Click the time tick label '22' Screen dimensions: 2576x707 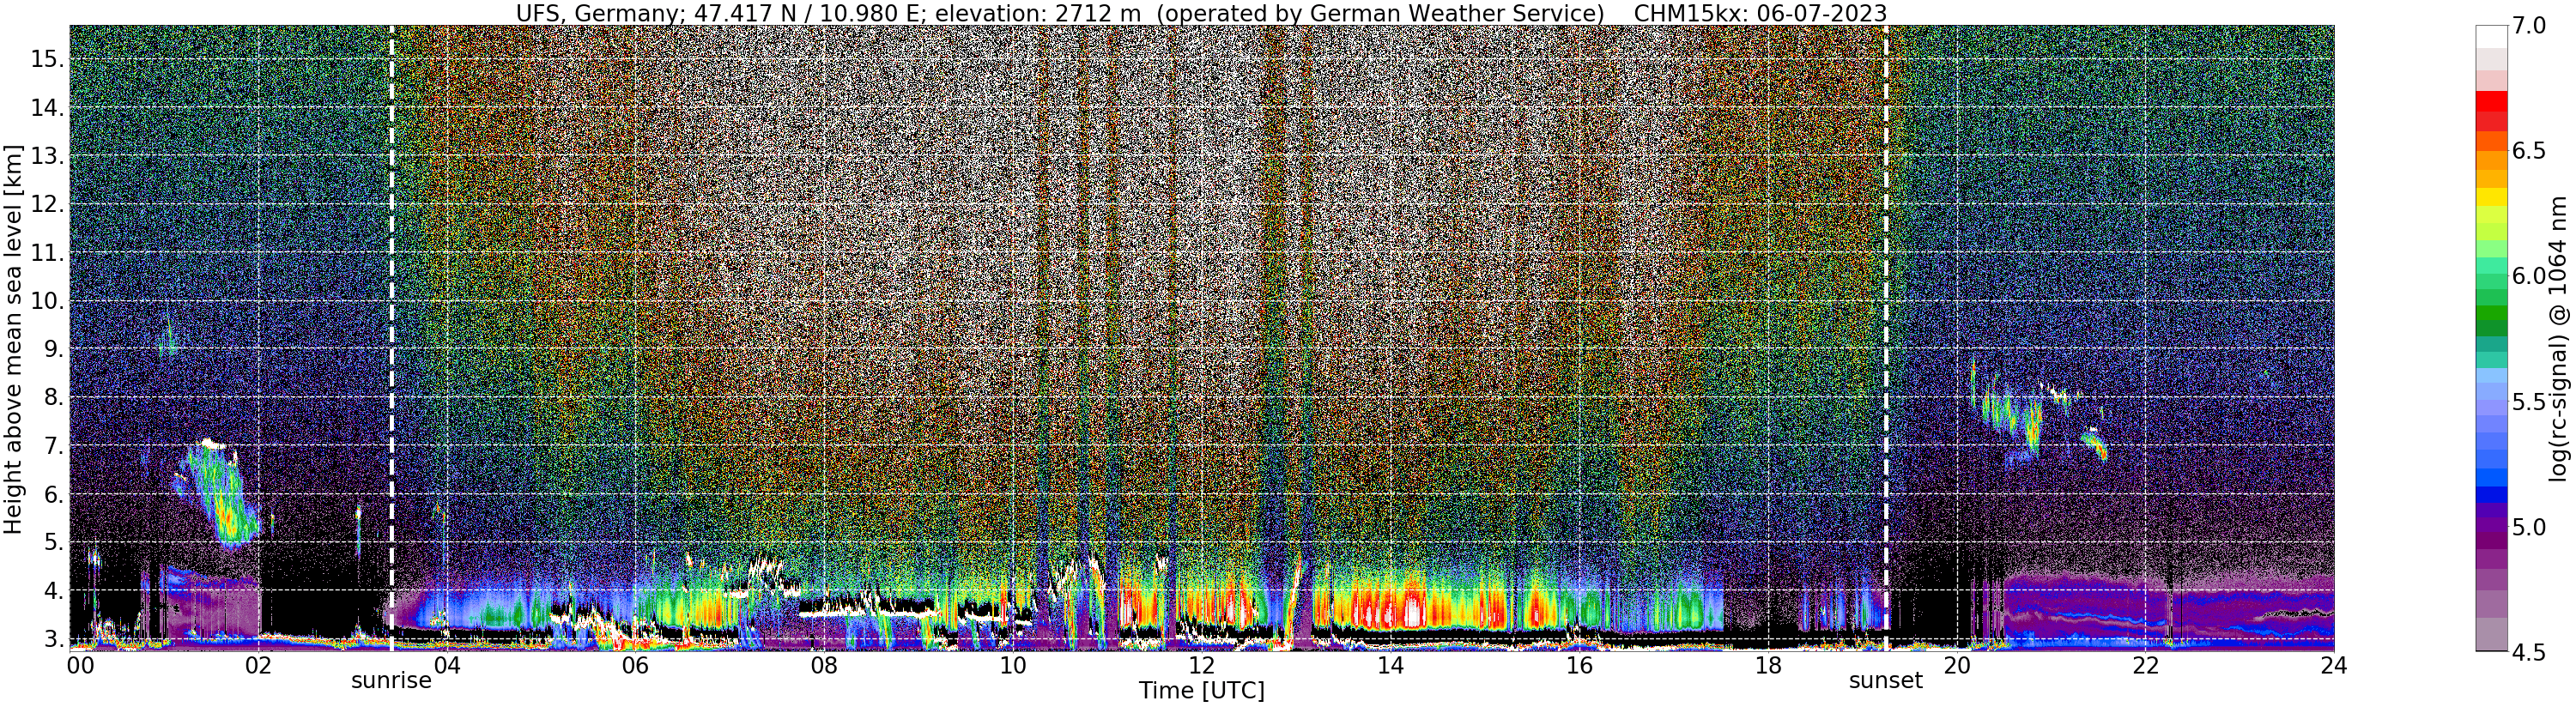click(x=2145, y=665)
